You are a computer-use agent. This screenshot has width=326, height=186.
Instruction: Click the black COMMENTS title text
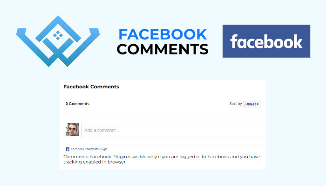click(x=163, y=49)
